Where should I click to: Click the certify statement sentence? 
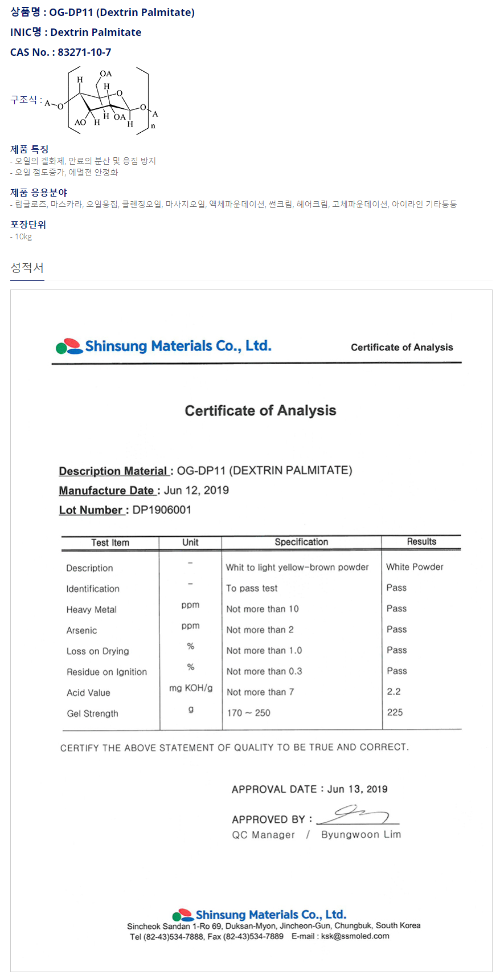tap(235, 748)
